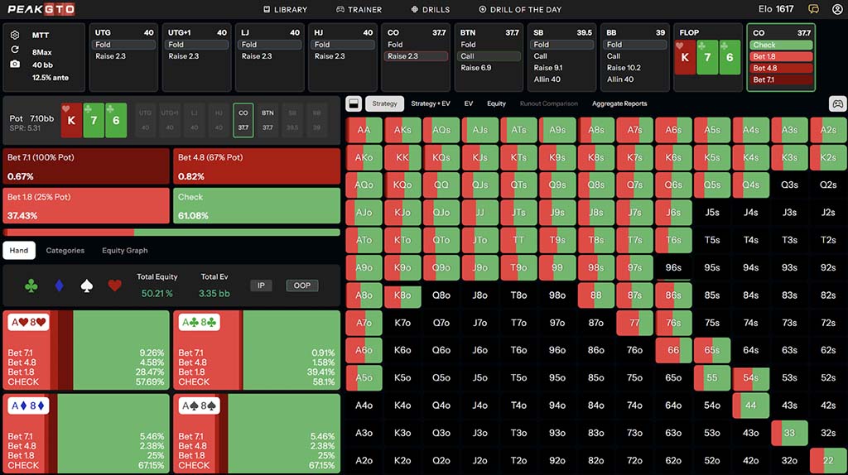Screen dimensions: 848x475
Task: Open the Equity Graph tab
Action: [125, 251]
